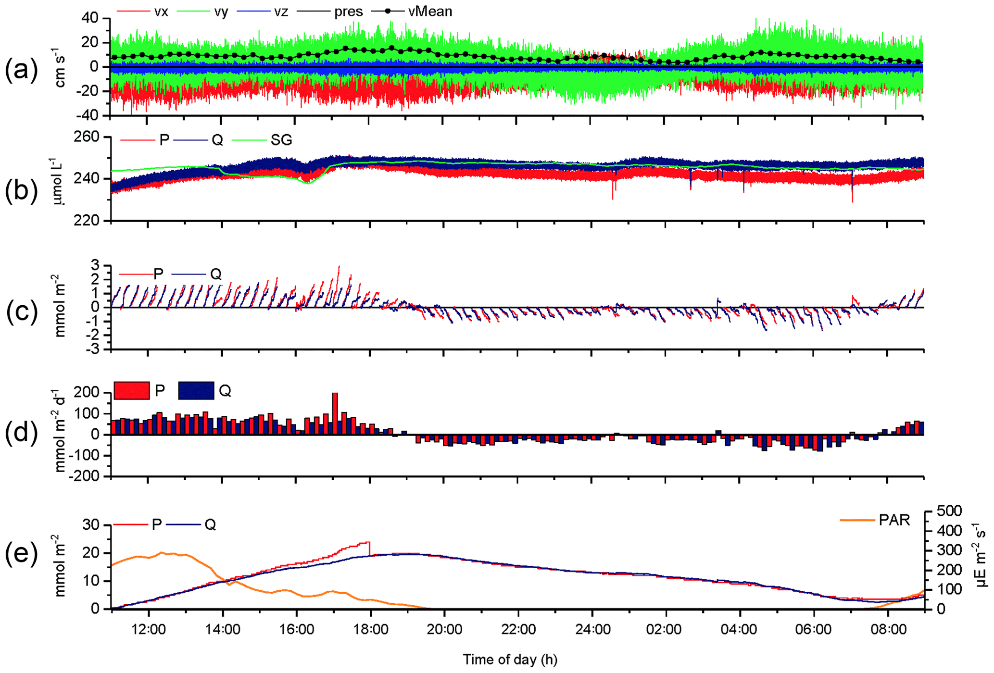Click the red P swatch in panel d

[x=132, y=390]
